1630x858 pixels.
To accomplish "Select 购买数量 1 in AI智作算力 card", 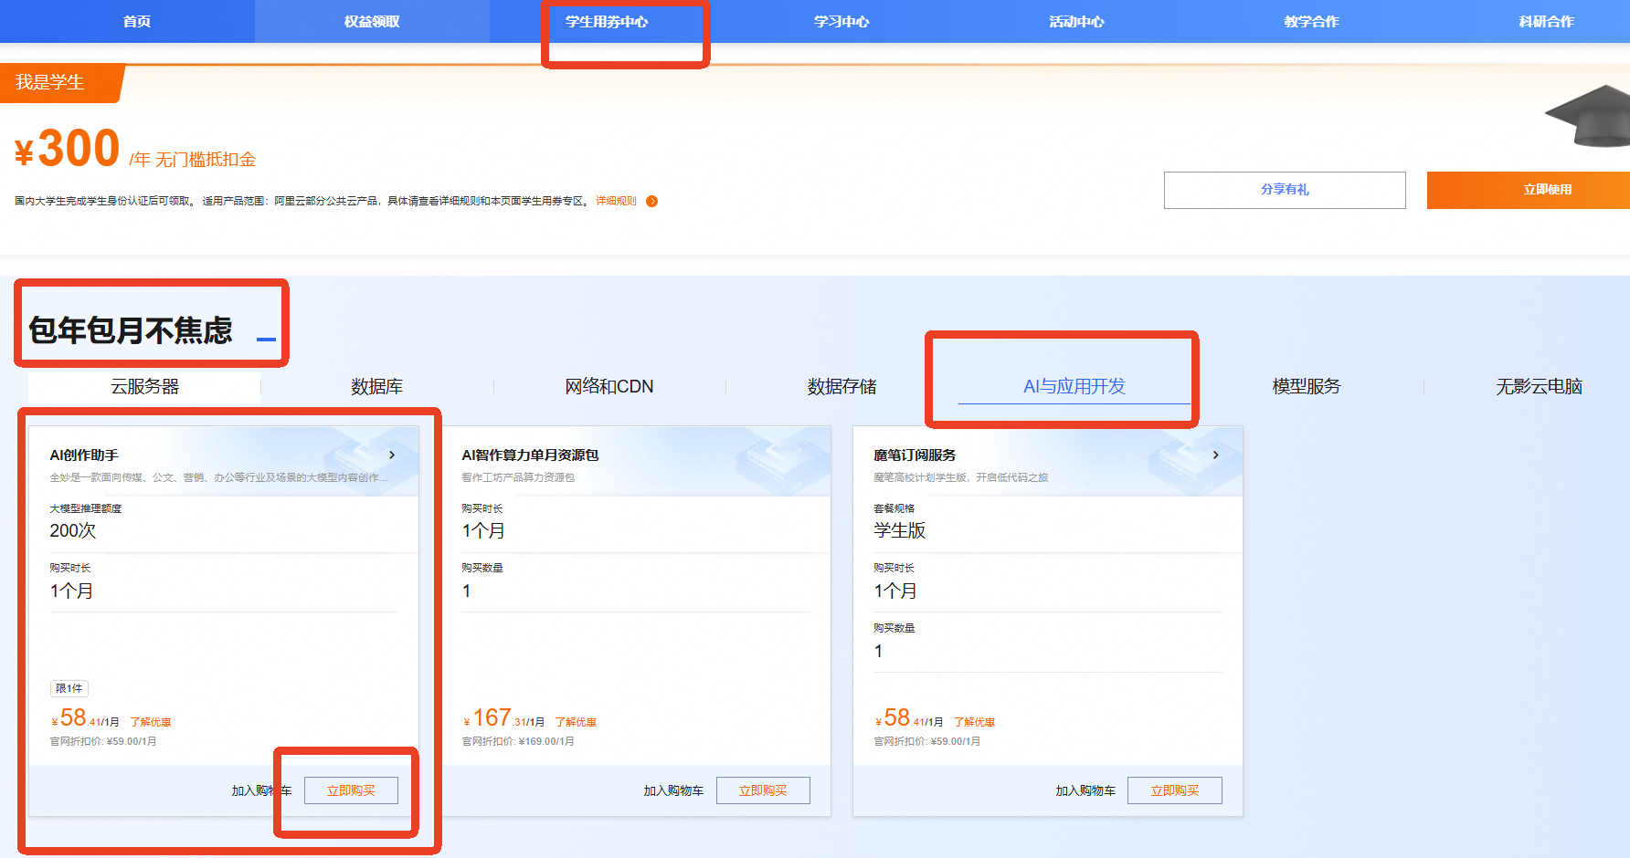I will tap(467, 591).
